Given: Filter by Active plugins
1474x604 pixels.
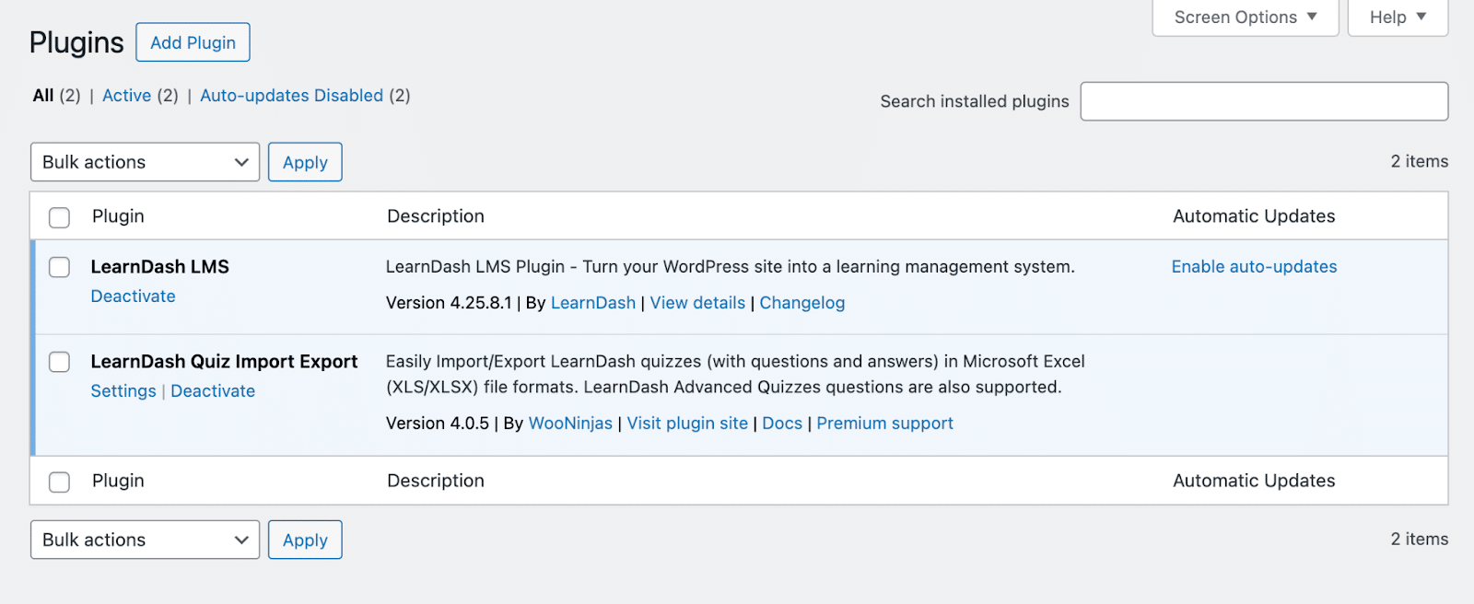Looking at the screenshot, I should (x=126, y=96).
